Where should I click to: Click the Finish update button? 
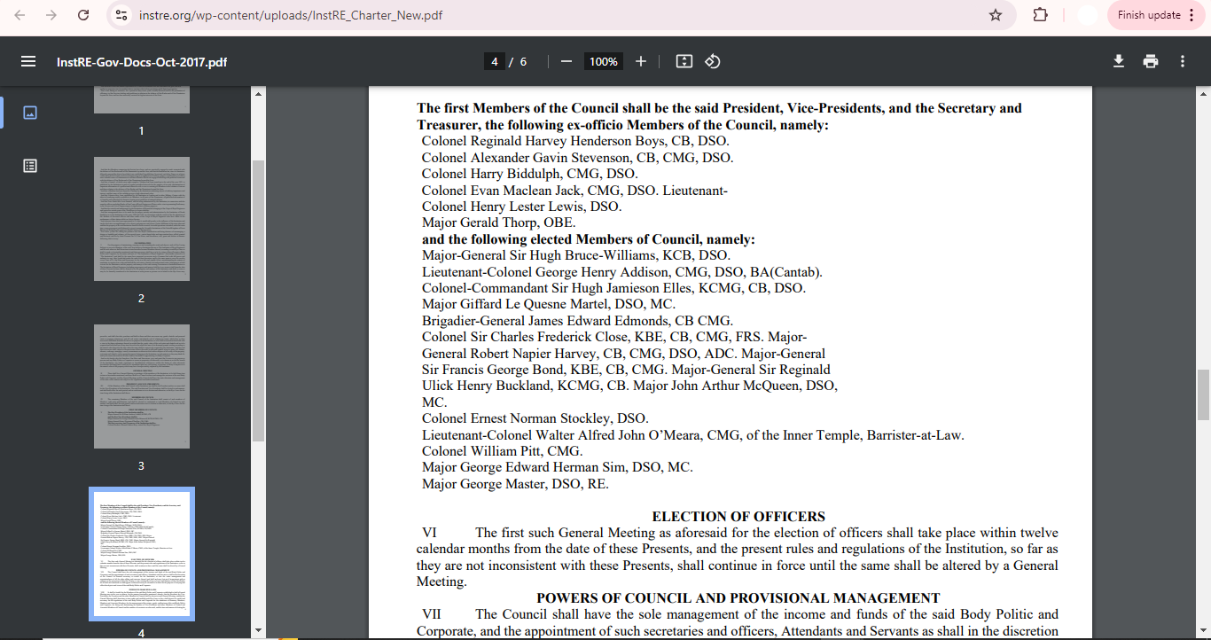pos(1149,15)
